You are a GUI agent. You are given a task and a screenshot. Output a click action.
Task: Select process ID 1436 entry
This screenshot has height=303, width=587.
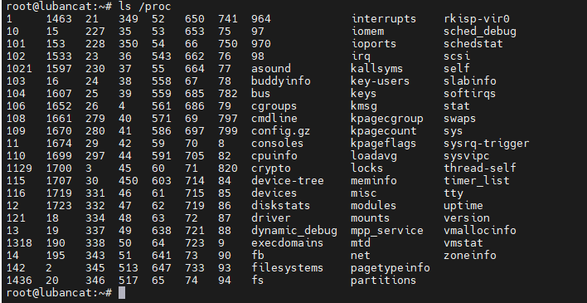pos(19,281)
